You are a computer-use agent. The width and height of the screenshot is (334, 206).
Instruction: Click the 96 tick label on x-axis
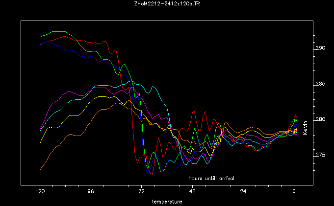tap(91, 191)
